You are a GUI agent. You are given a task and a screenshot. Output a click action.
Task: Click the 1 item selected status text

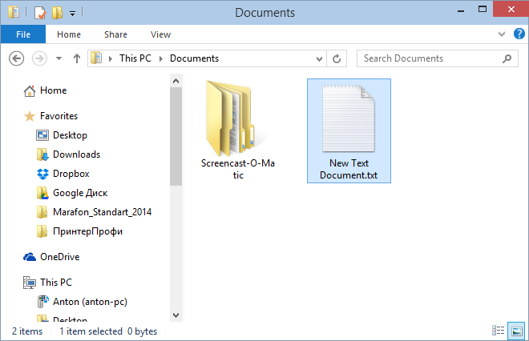point(91,331)
